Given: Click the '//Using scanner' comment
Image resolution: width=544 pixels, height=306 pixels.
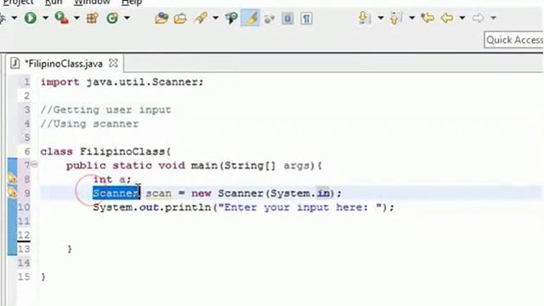Looking at the screenshot, I should click(89, 124).
